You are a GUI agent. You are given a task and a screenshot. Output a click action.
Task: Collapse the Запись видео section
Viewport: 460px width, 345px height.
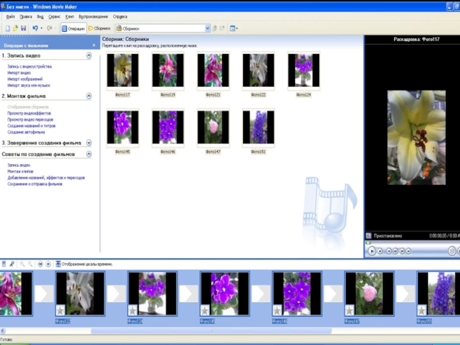click(x=89, y=56)
